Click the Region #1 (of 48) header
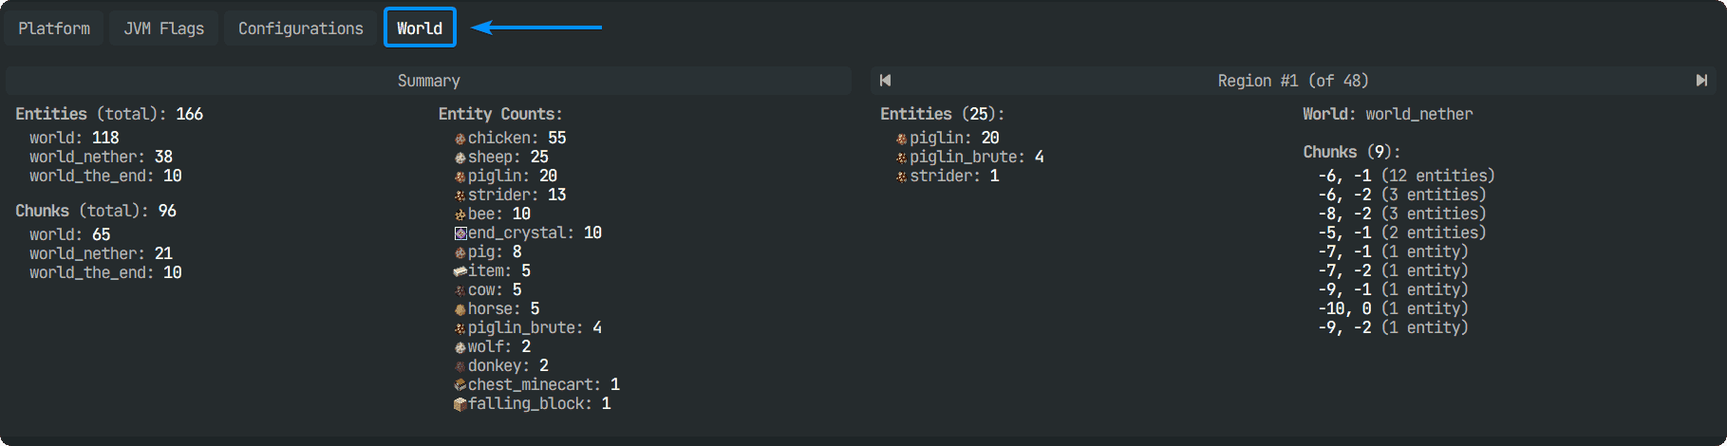Viewport: 1727px width, 446px height. (x=1292, y=81)
